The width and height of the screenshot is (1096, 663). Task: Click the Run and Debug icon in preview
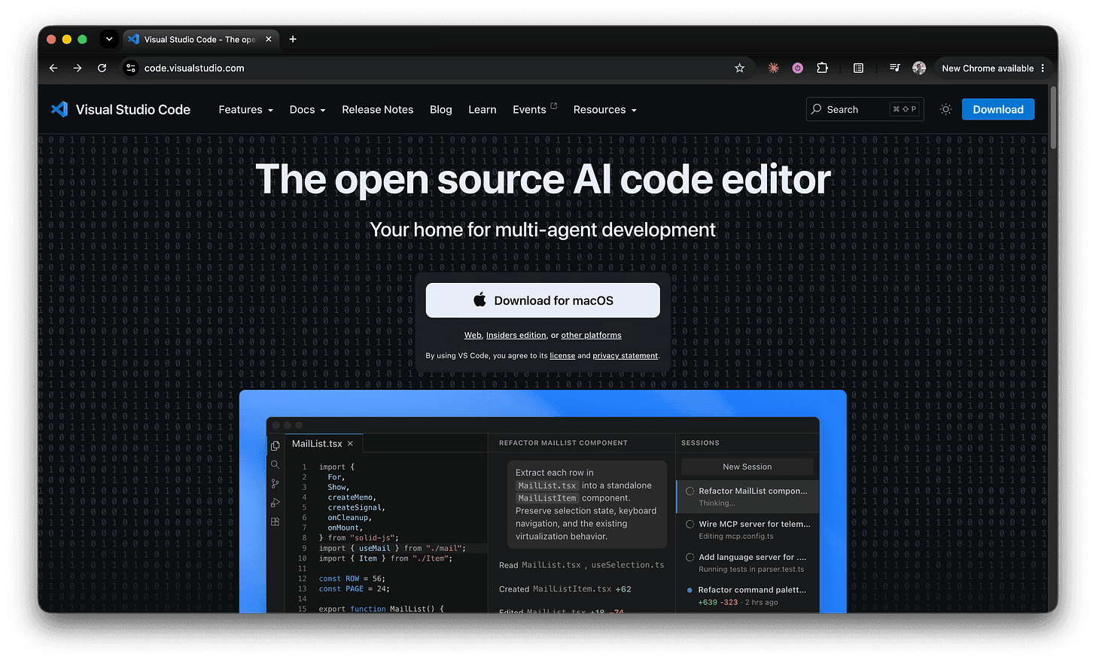coord(276,503)
